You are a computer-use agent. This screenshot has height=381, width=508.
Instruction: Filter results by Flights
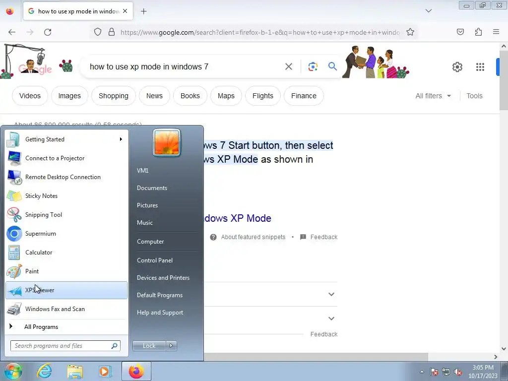[263, 96]
